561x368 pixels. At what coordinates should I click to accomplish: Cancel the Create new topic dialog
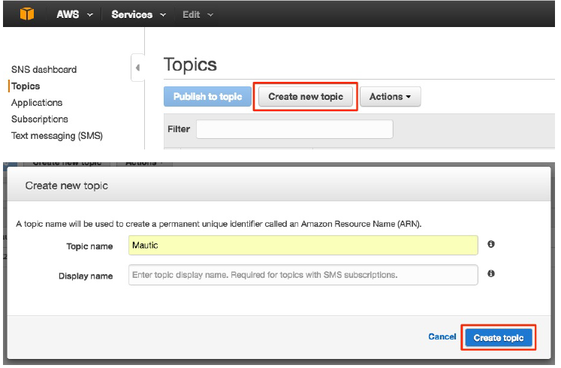click(442, 337)
